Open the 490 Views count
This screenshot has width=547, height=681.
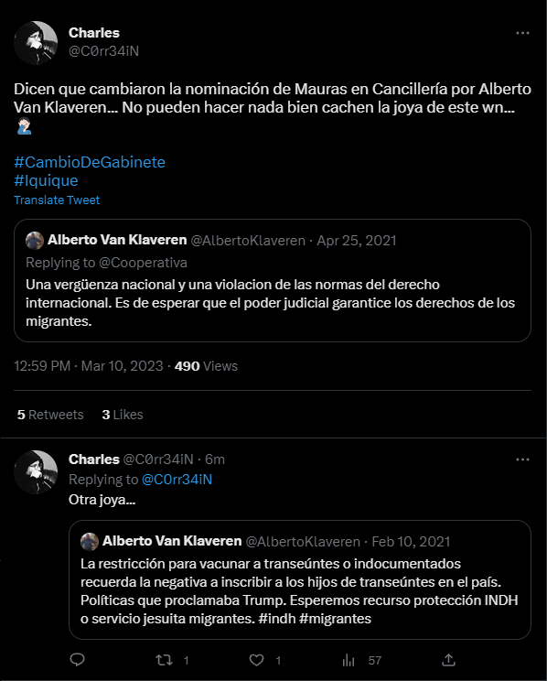click(206, 366)
